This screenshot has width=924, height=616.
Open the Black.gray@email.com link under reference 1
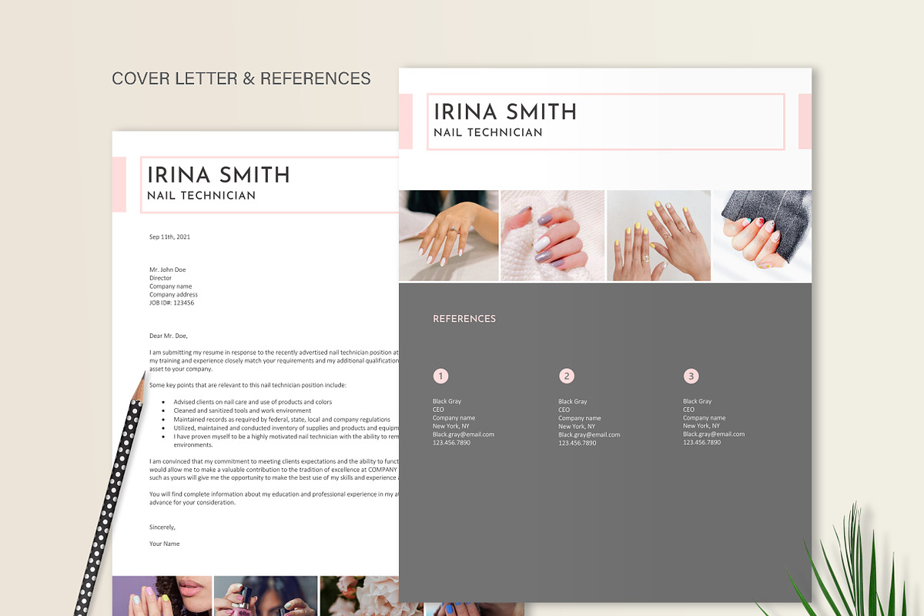click(464, 434)
